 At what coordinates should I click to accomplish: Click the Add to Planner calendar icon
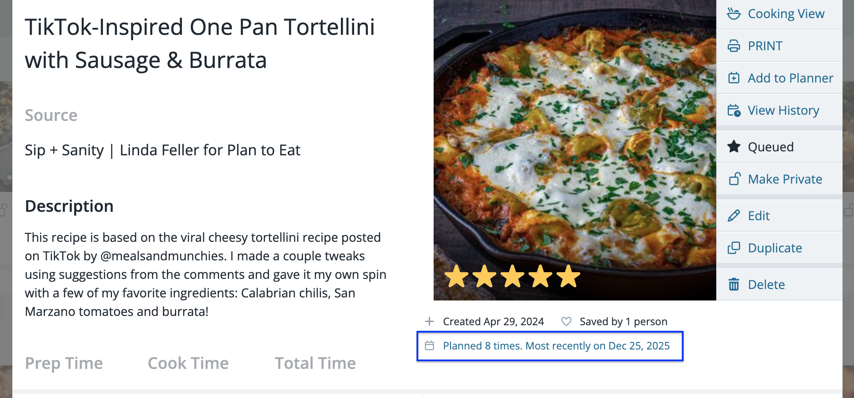734,78
